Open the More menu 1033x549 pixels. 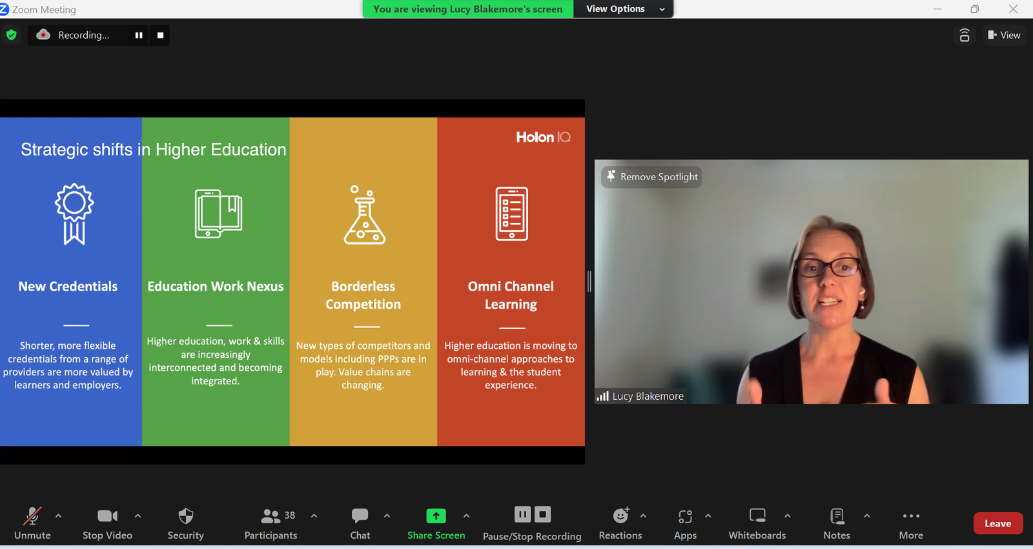911,516
